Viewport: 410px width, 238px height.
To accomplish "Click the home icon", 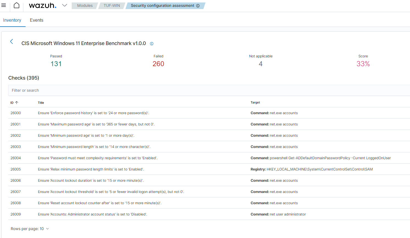I will click(x=16, y=5).
